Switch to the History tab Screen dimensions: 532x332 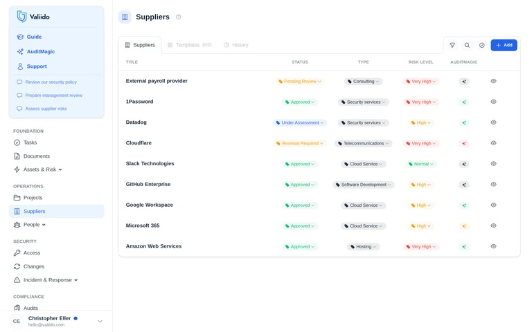point(236,45)
